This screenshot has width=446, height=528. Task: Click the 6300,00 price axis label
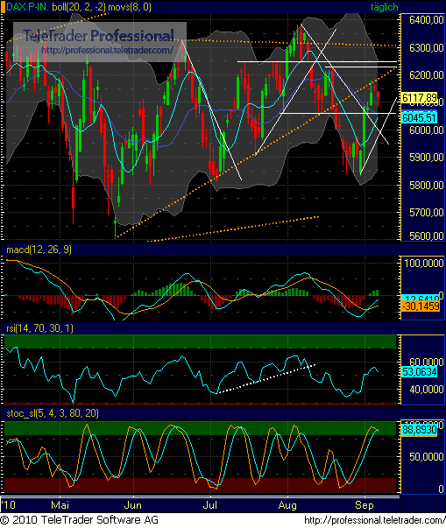pyautogui.click(x=426, y=48)
